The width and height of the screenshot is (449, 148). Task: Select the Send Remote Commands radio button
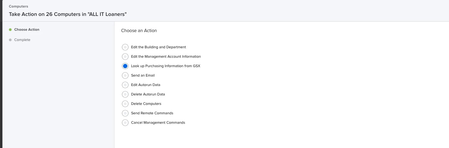pos(125,113)
